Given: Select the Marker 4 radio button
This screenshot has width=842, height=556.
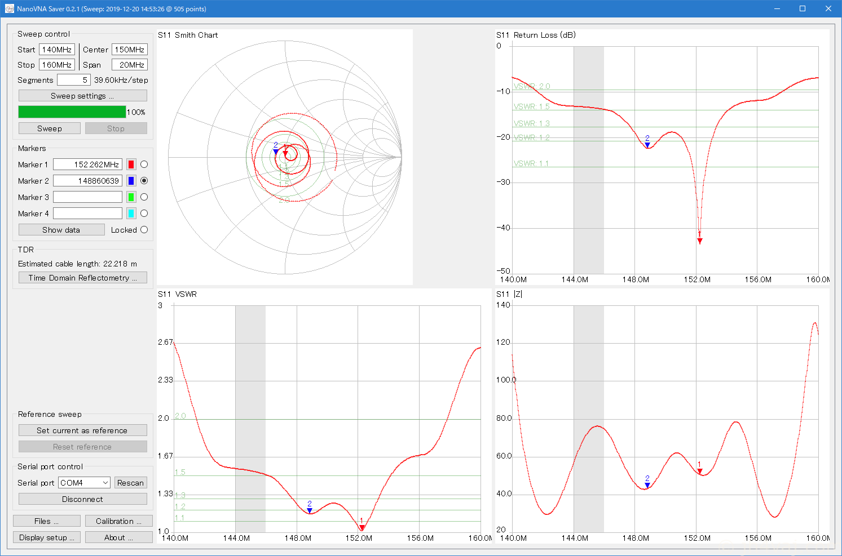Looking at the screenshot, I should point(144,213).
